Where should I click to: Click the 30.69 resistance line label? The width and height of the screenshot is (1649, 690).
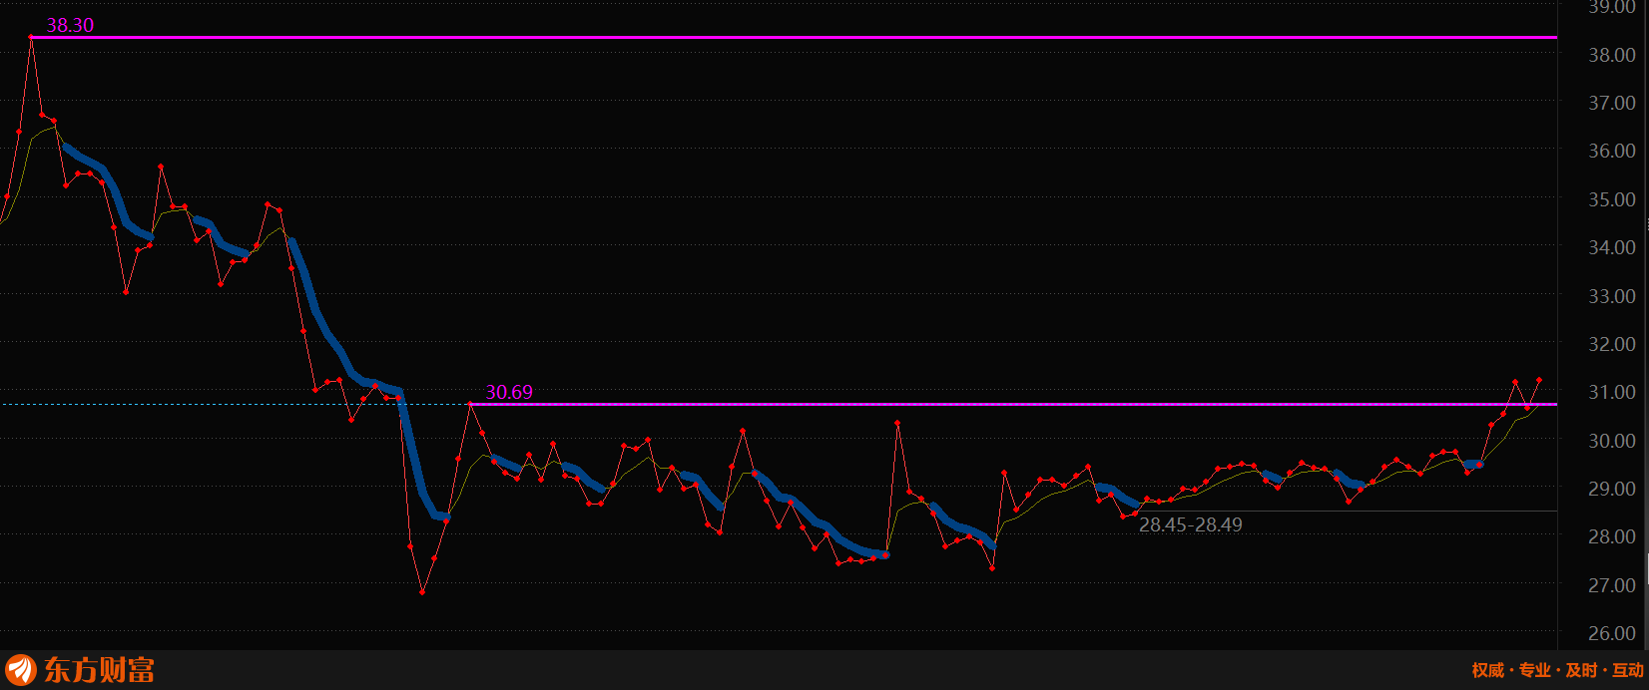pyautogui.click(x=509, y=392)
